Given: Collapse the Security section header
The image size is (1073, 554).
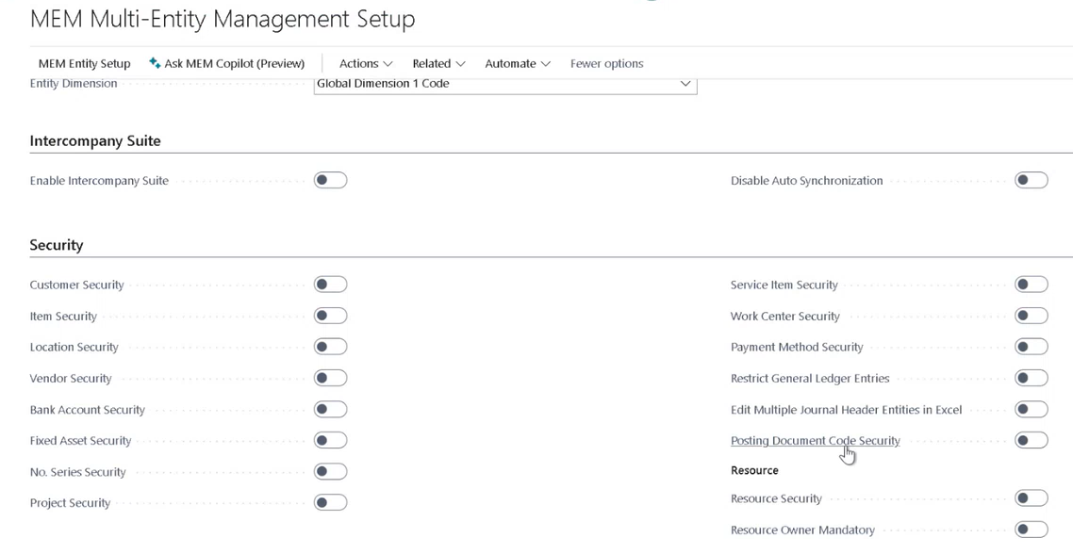Looking at the screenshot, I should [57, 245].
